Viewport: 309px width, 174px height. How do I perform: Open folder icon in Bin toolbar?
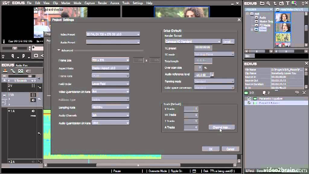tap(262, 3)
